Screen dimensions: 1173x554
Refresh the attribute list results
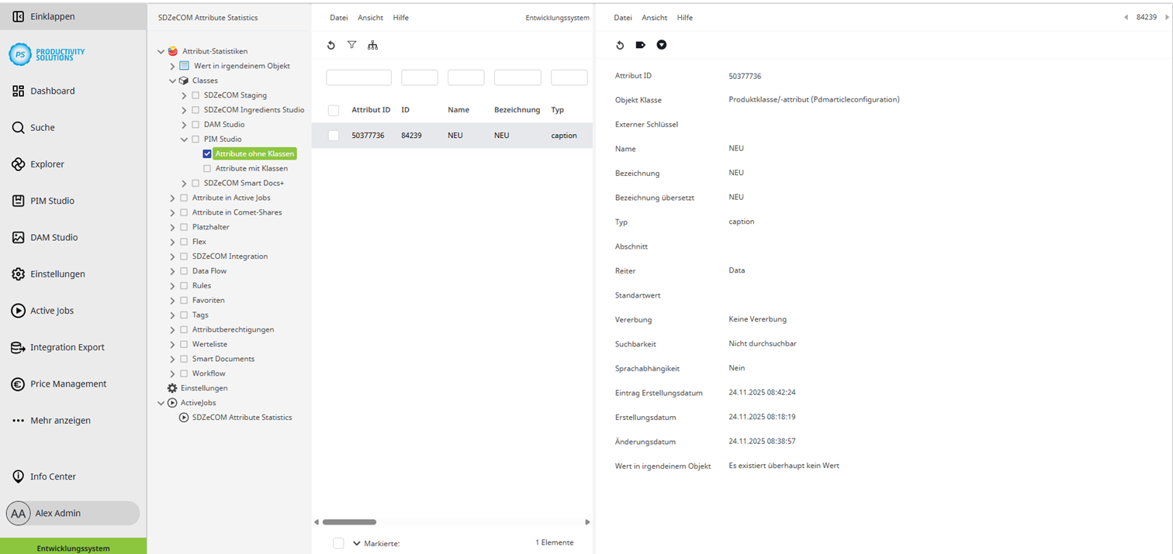tap(331, 45)
